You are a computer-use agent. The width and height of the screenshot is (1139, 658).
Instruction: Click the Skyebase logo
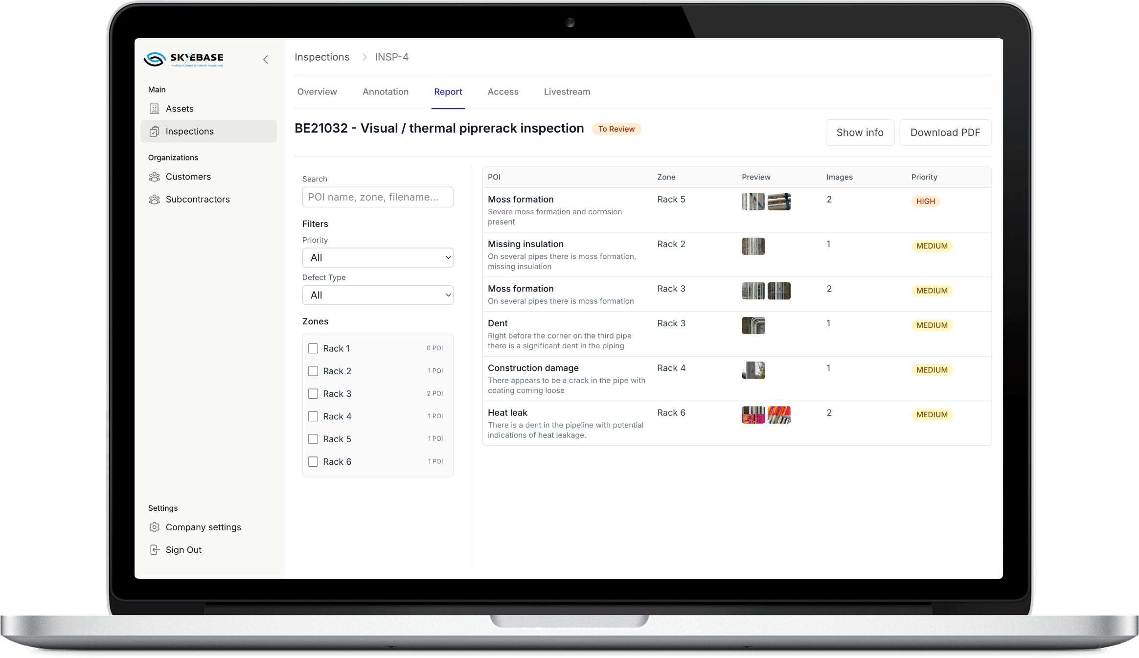pos(183,59)
